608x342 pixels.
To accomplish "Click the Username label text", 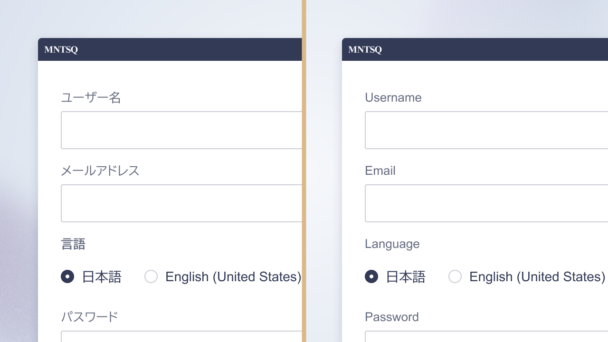I will pos(393,98).
